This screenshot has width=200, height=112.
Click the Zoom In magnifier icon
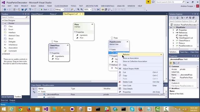[78, 10]
